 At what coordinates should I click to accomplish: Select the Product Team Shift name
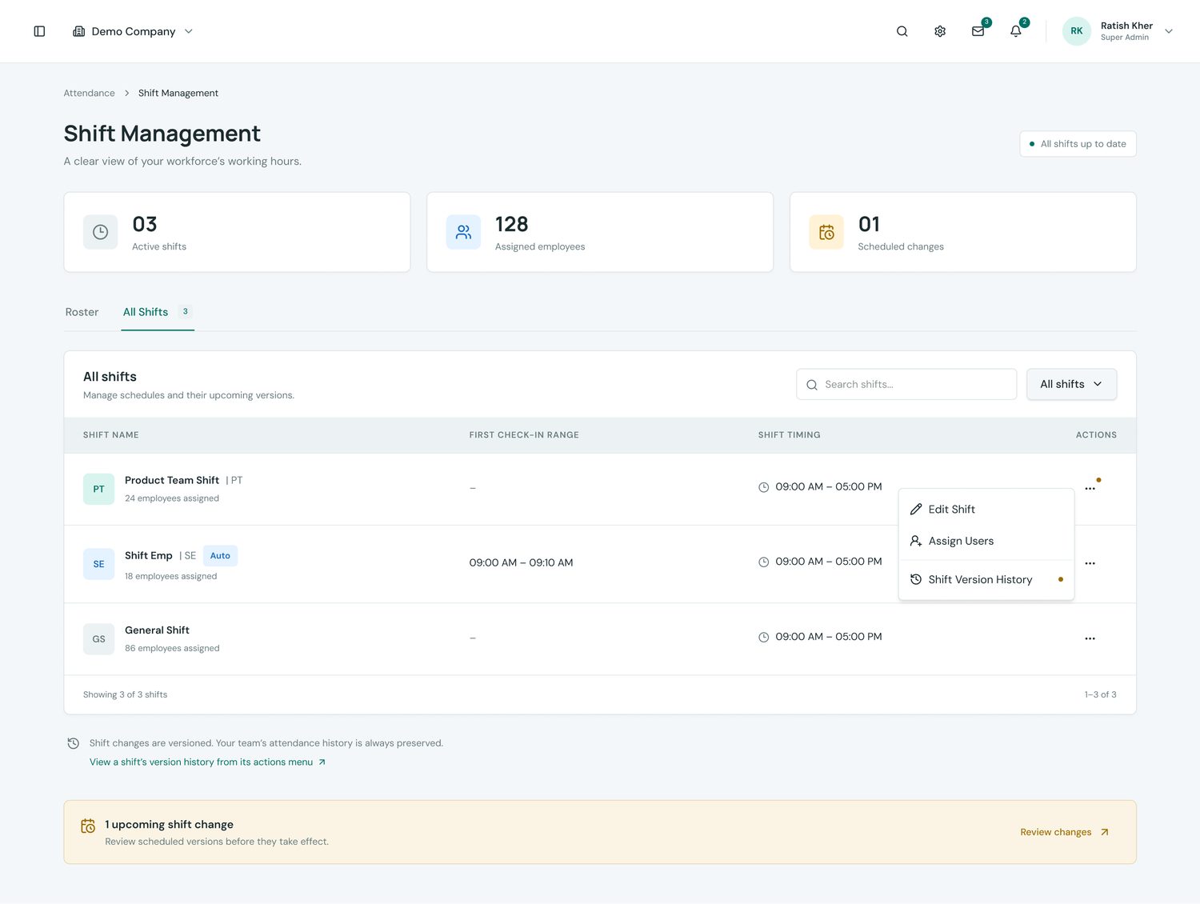[x=172, y=480]
